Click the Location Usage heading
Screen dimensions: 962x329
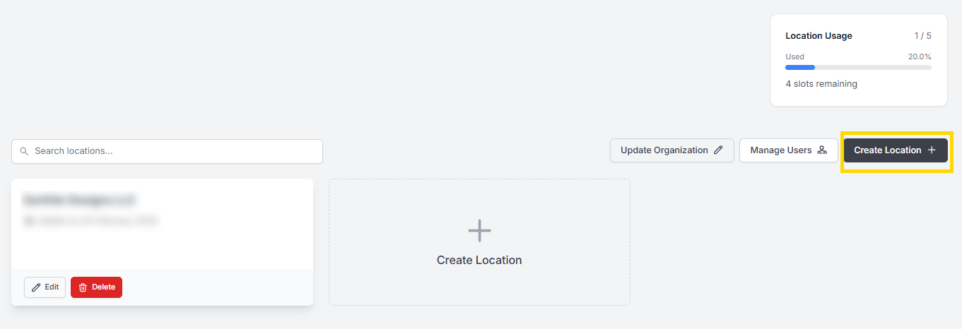coord(819,36)
